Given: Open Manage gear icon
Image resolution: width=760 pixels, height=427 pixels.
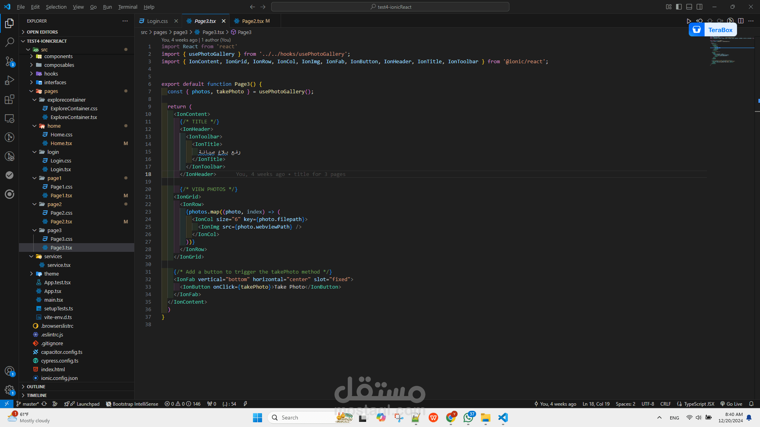Looking at the screenshot, I should coord(9,390).
